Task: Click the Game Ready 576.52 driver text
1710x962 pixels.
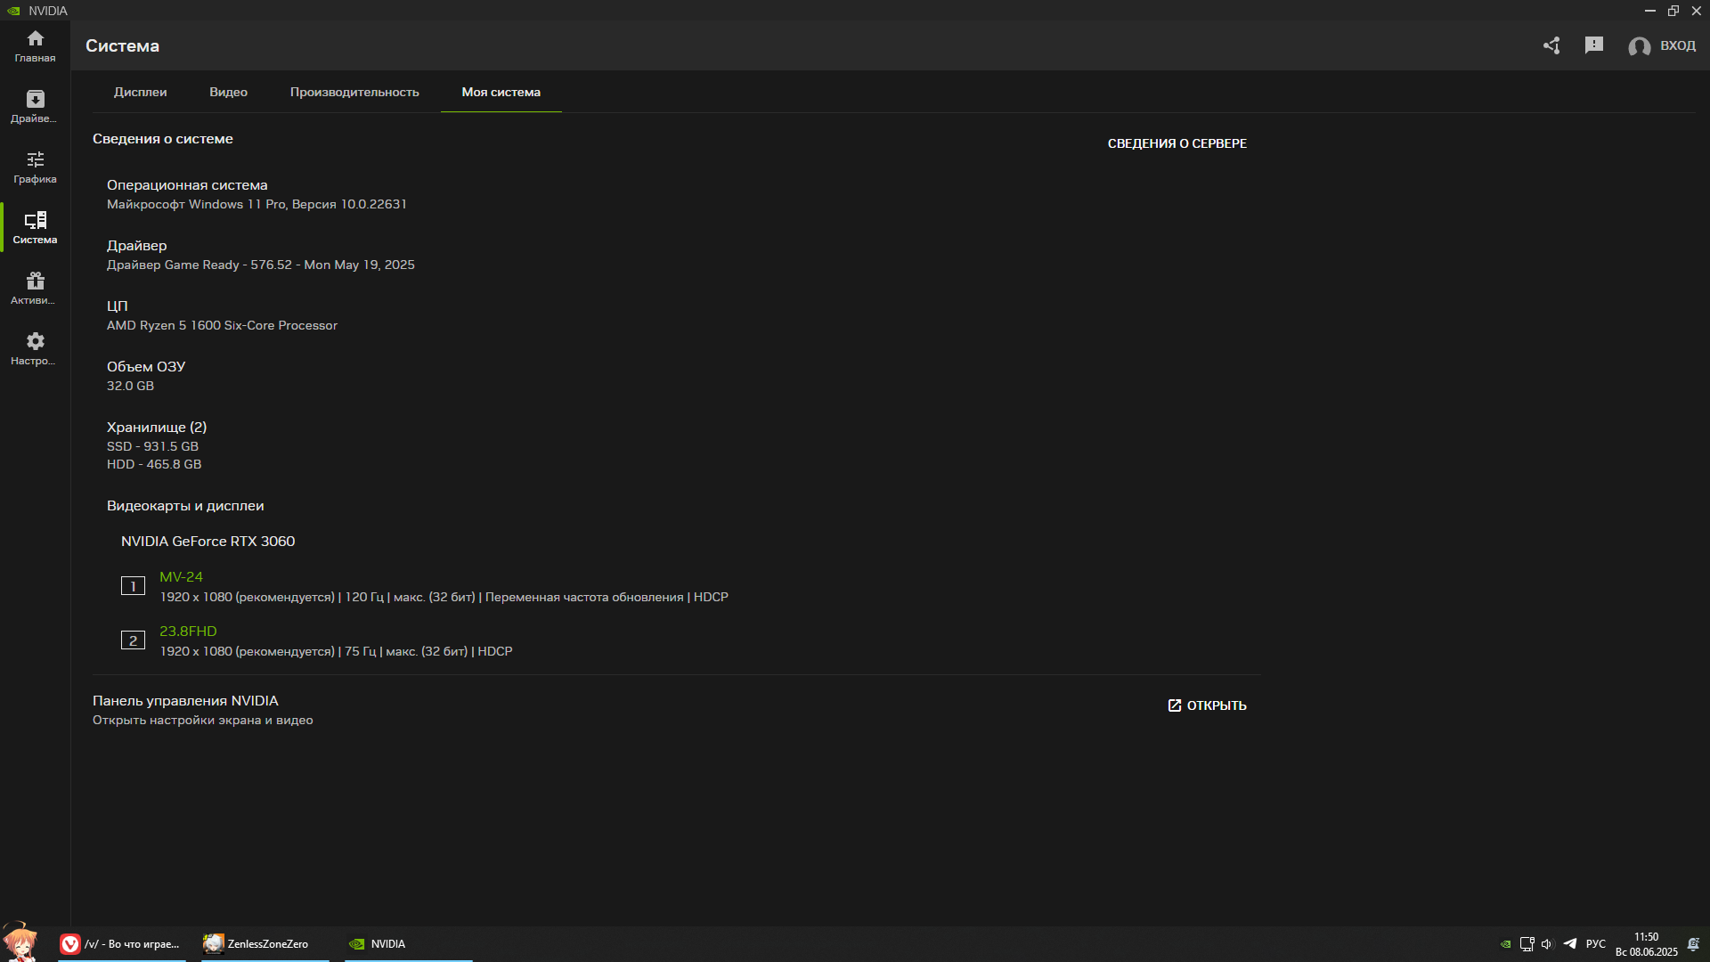Action: click(261, 265)
